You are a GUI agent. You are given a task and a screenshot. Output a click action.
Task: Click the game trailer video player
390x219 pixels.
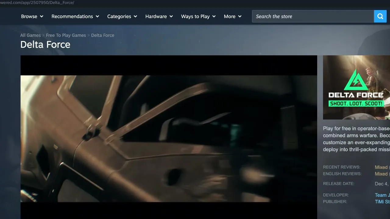coord(169,137)
